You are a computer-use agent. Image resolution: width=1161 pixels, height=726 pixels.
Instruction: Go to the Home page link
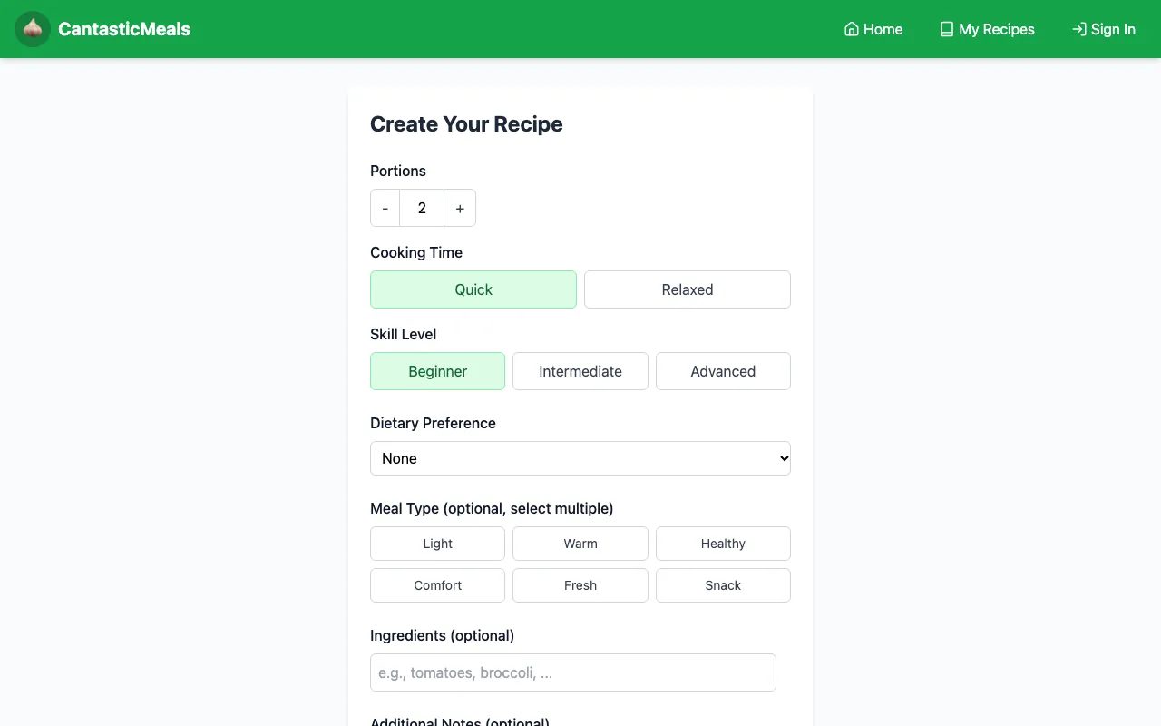873,29
